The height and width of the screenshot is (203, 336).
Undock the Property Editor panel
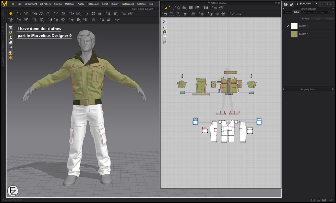(x=333, y=89)
